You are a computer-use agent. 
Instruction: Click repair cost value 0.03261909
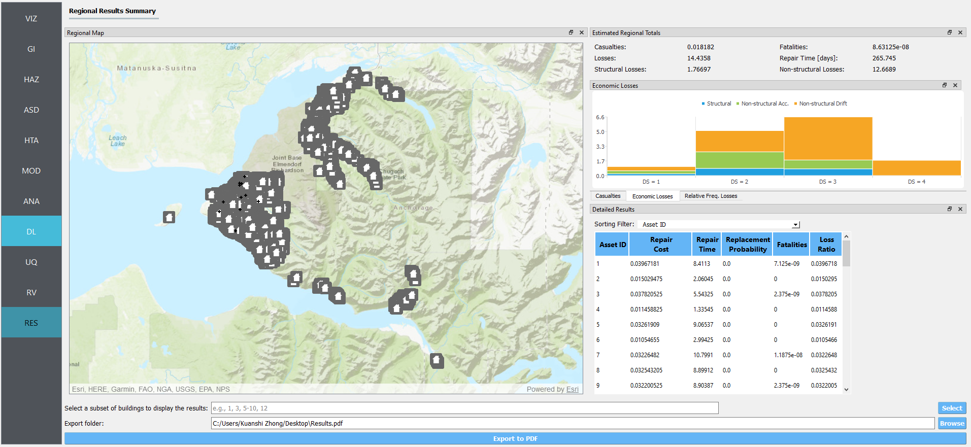pyautogui.click(x=645, y=325)
